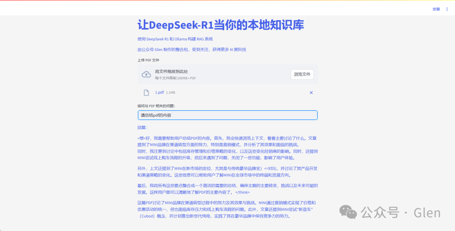Click the paragraph starting with 另外，上文还提到
The height and width of the screenshot is (231, 455).
pos(227,172)
